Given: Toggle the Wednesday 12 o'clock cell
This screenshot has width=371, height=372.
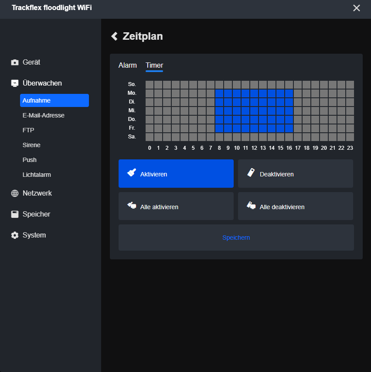Looking at the screenshot, I should [x=254, y=111].
